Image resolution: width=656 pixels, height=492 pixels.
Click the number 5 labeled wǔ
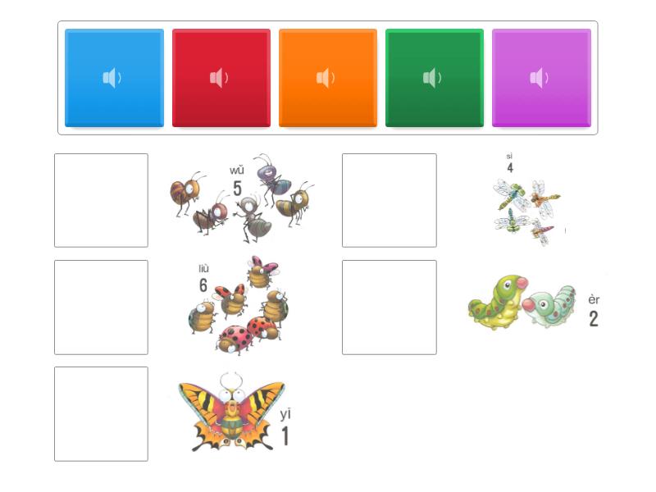[237, 189]
